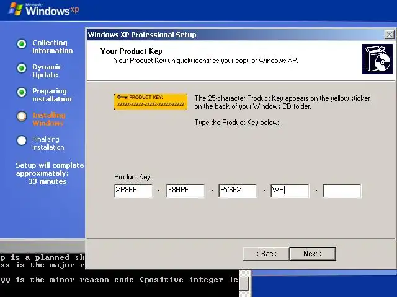Click the 'Type the Product Key below:' text
The image size is (397, 297).
pyautogui.click(x=237, y=123)
